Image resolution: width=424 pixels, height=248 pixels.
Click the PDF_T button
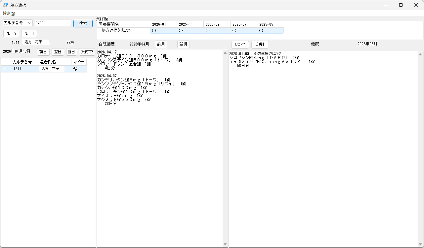point(29,33)
